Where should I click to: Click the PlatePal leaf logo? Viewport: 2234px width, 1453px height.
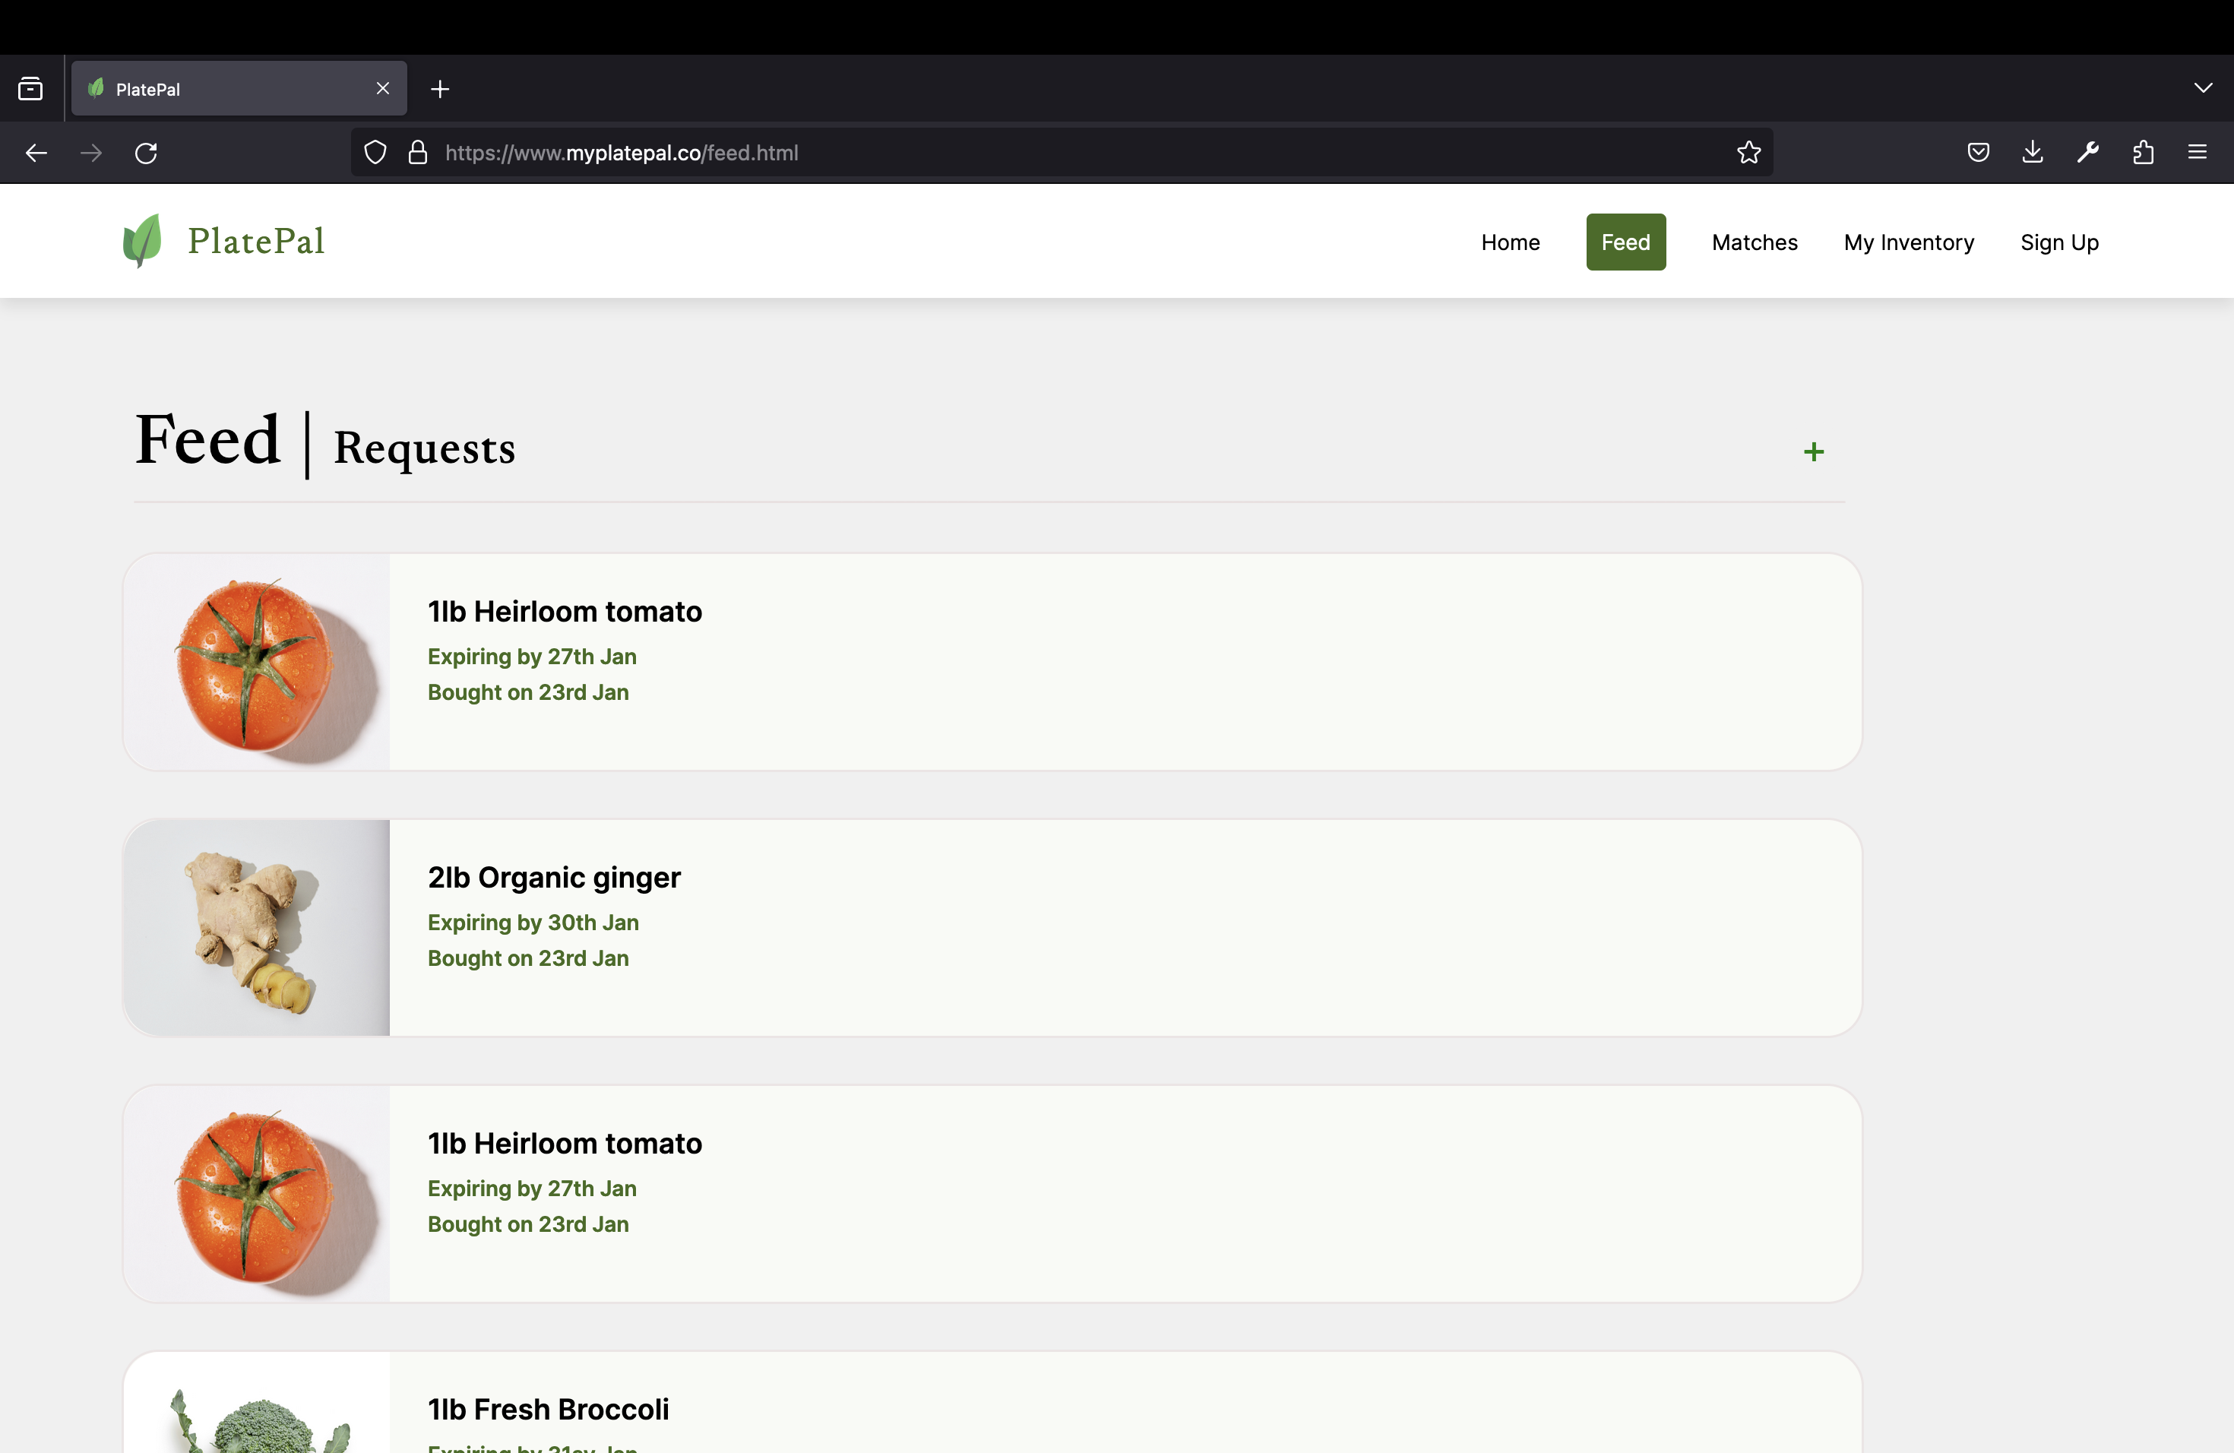point(143,241)
